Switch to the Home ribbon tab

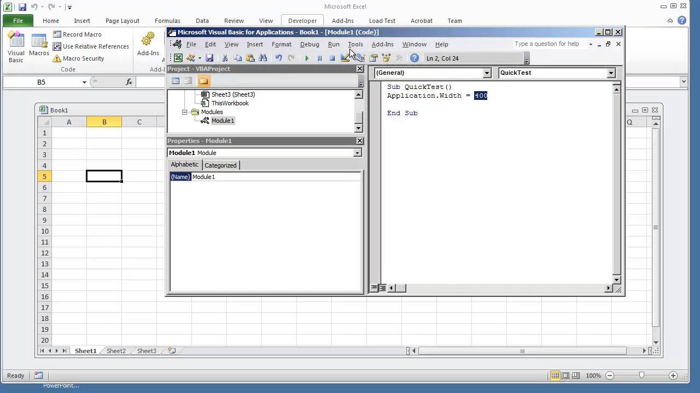point(51,21)
